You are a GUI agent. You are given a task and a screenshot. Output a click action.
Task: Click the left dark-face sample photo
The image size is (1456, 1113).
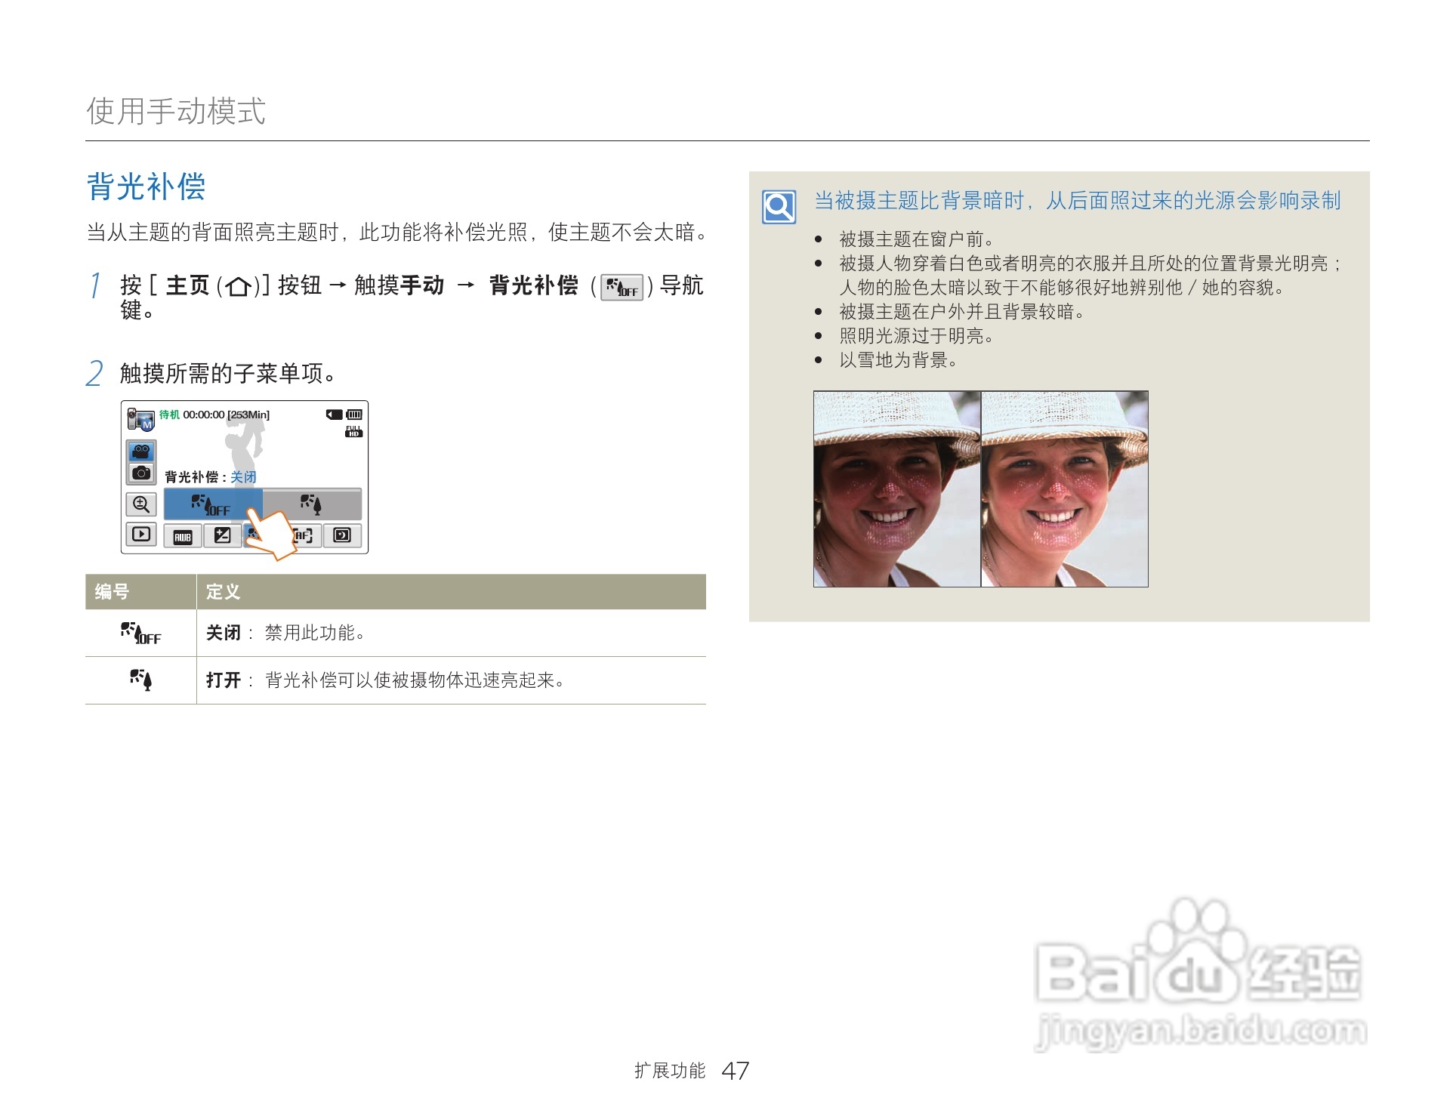click(x=896, y=489)
